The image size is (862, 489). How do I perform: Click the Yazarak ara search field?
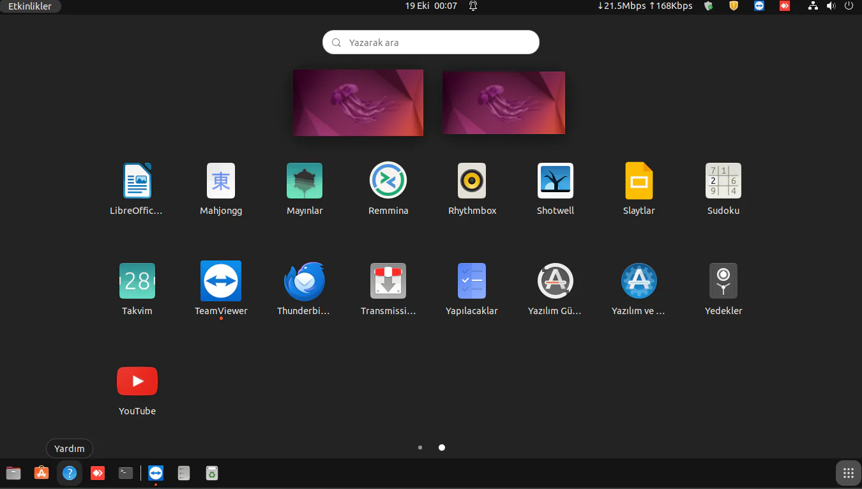click(430, 42)
